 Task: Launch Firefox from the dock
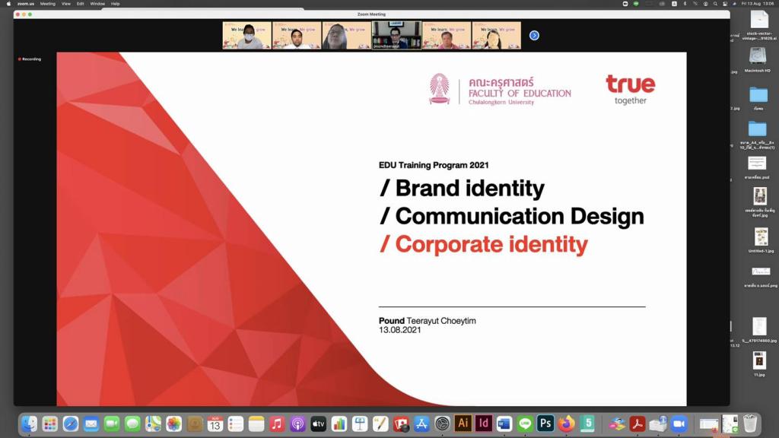coord(566,424)
